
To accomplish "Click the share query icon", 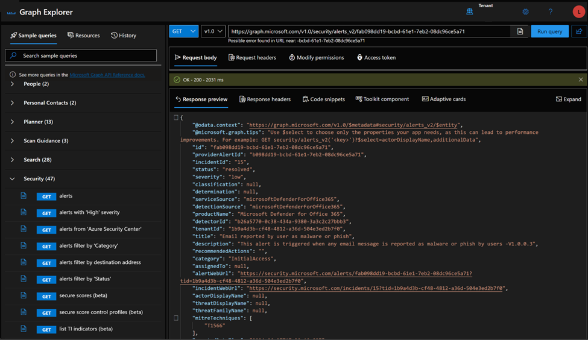I will coord(579,31).
